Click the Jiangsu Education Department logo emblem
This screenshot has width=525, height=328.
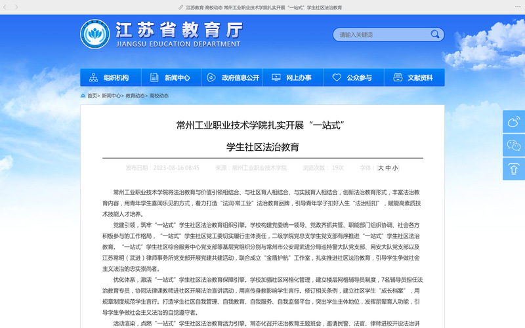(x=94, y=35)
